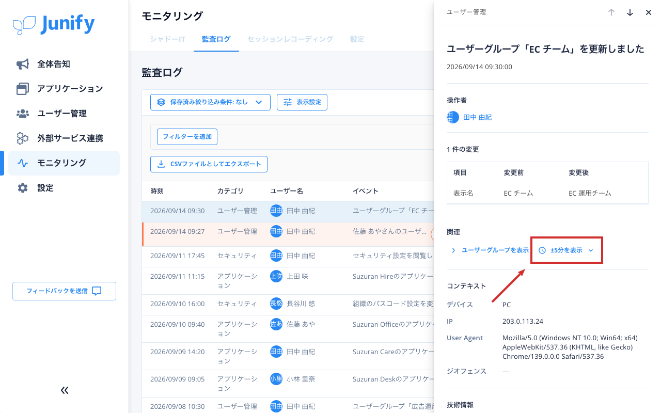Click 佐藤 あや avatar icon
Screen dimensions: 661x413
coord(276,324)
